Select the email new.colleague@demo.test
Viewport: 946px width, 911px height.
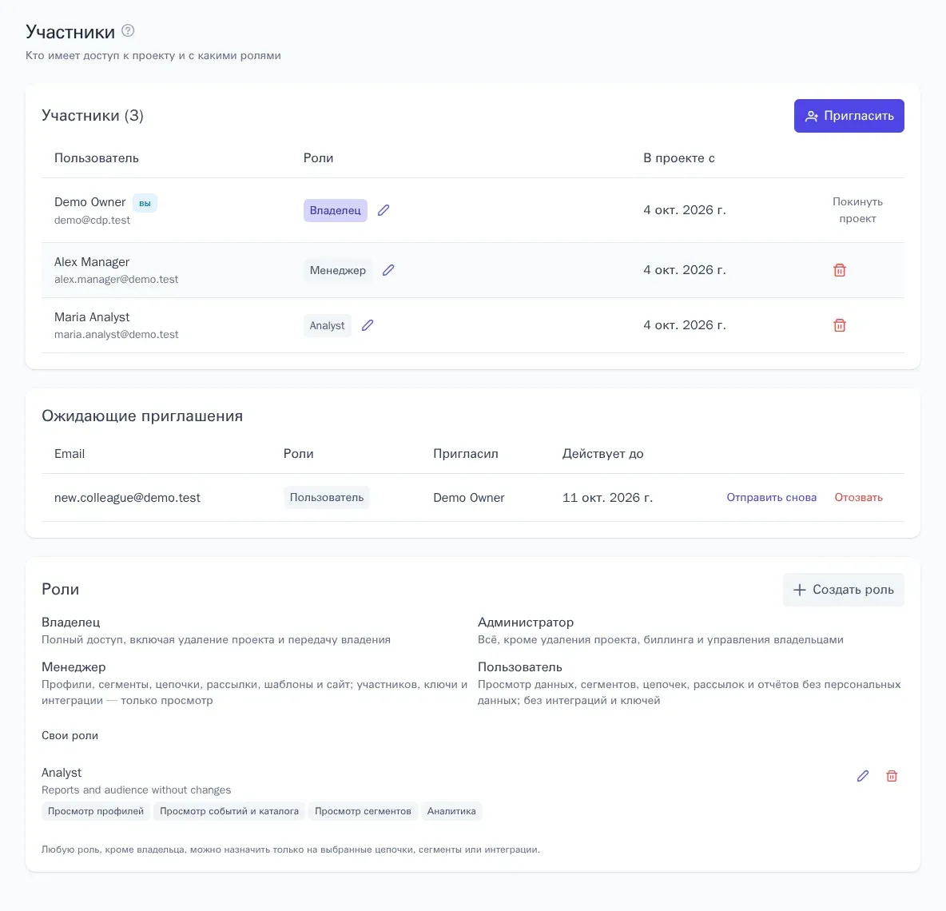127,498
